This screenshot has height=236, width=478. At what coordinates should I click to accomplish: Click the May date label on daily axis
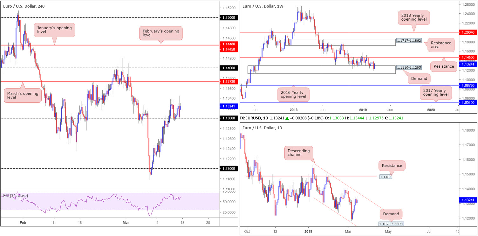coord(387,232)
